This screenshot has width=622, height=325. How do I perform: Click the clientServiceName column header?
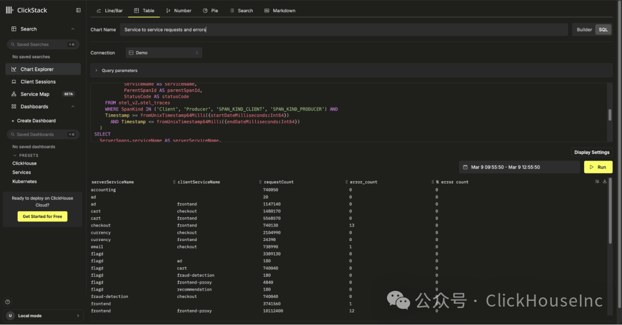(199, 182)
